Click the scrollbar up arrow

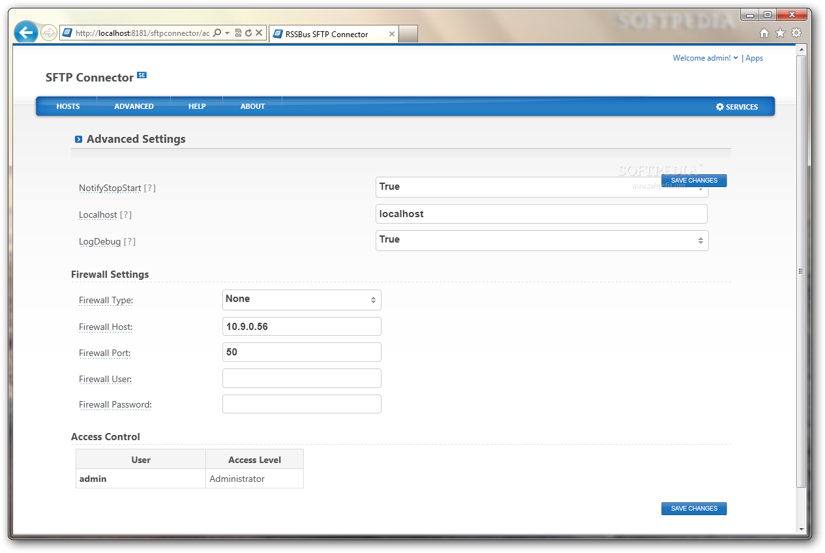pos(802,50)
